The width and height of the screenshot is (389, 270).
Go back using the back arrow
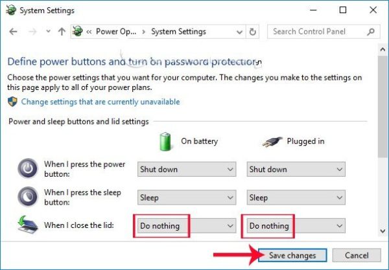[x=13, y=32]
